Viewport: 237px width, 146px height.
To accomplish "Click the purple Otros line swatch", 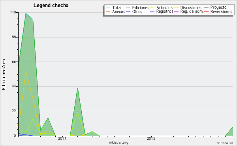I will coord(128,11).
